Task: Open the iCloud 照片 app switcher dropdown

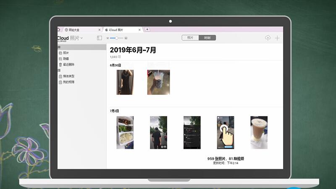Action: [x=81, y=38]
